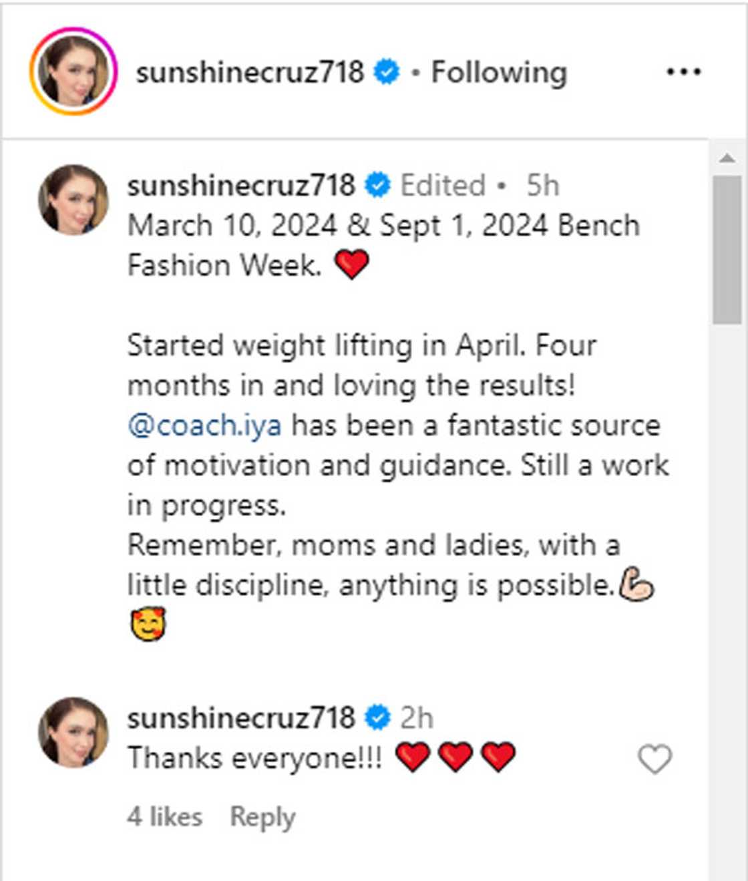Click Reply under the comment
The image size is (748, 881).
[262, 816]
